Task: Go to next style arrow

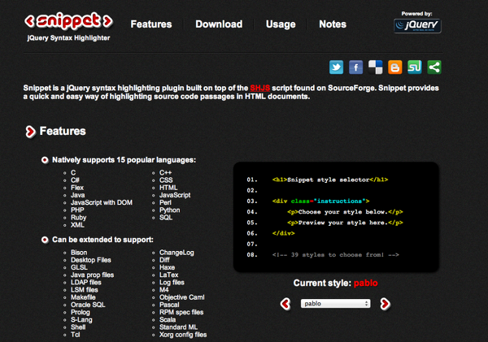Action: (x=386, y=304)
